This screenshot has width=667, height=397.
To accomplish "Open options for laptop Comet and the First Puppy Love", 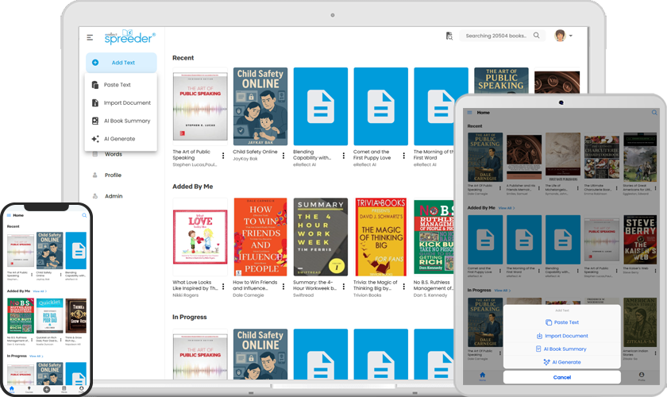I will pos(403,156).
